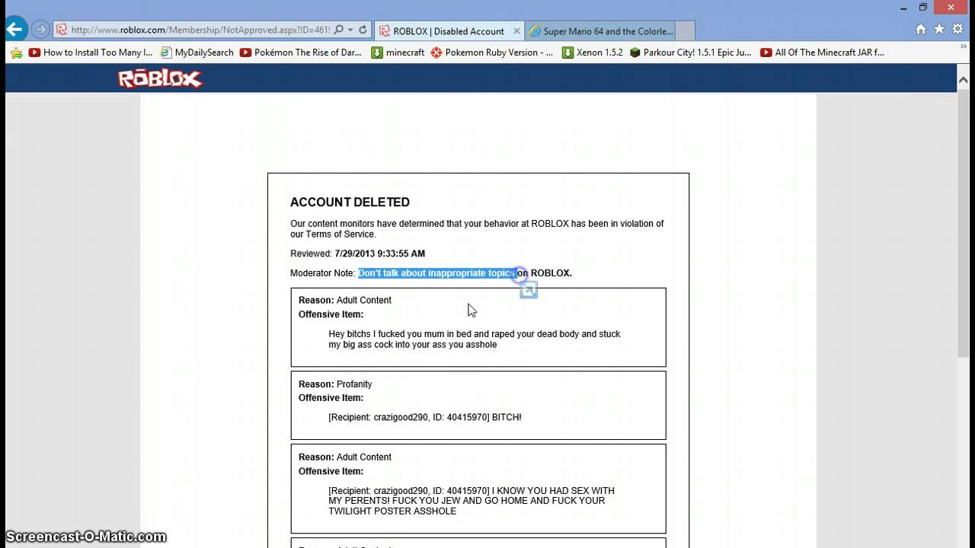The image size is (975, 548).
Task: Open 'How to Install Too Many I...' bookmark
Action: click(91, 53)
